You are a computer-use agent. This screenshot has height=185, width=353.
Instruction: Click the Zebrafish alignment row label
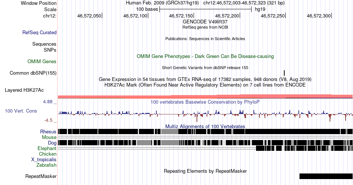click(x=46, y=165)
